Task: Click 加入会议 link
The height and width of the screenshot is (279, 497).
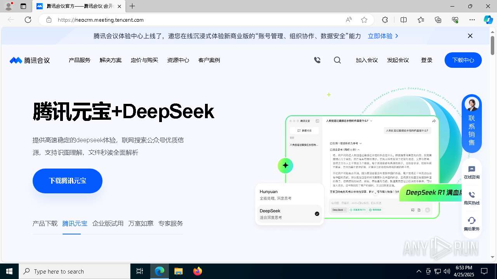Action: 367,60
